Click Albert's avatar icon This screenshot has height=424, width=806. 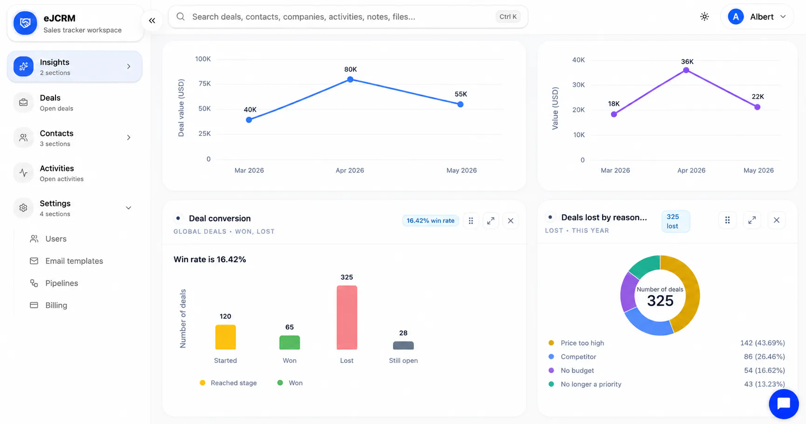tap(736, 17)
